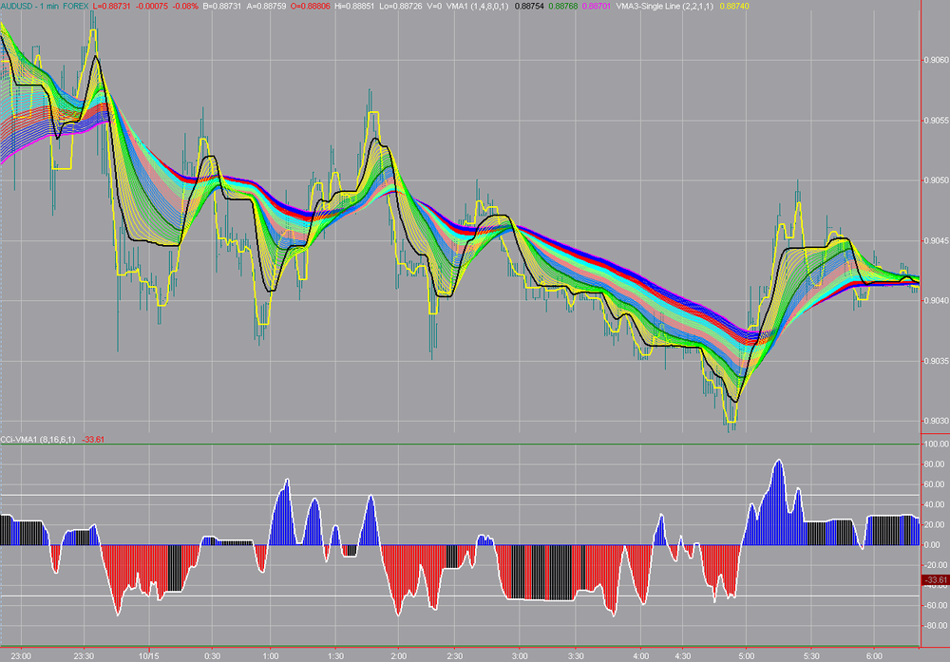Click the -0.08% percent change value
950x662 pixels.
click(x=185, y=6)
